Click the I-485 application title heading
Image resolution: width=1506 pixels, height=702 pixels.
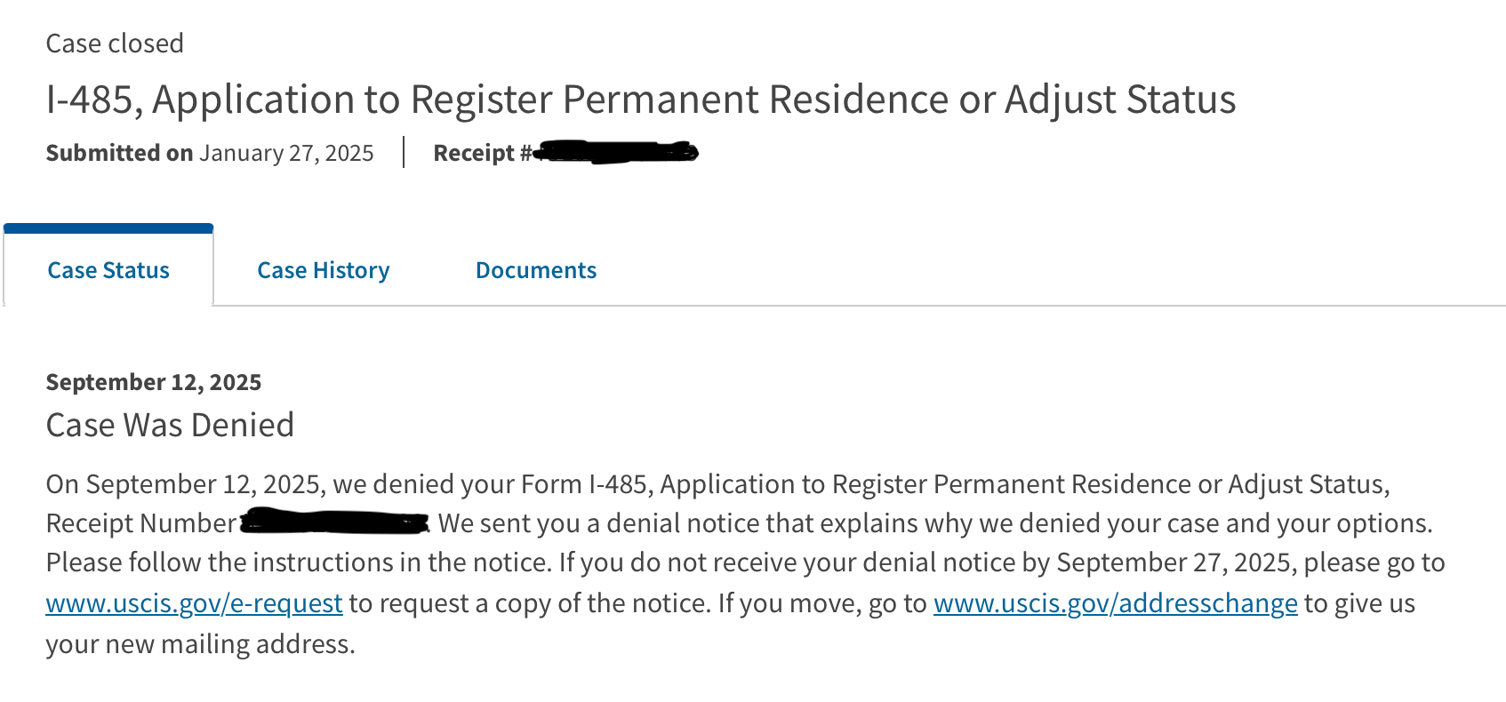coord(640,100)
